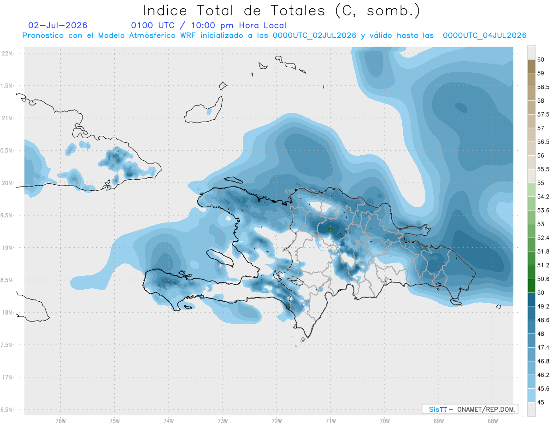Click the color bar value '47.4'
Image resolution: width=553 pixels, height=427 pixels.
pos(543,347)
